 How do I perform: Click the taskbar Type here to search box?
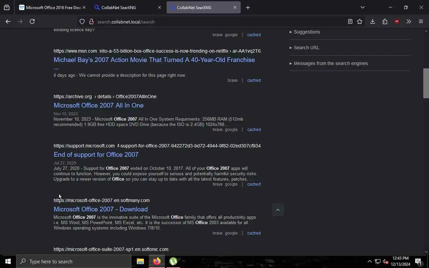pos(74,261)
